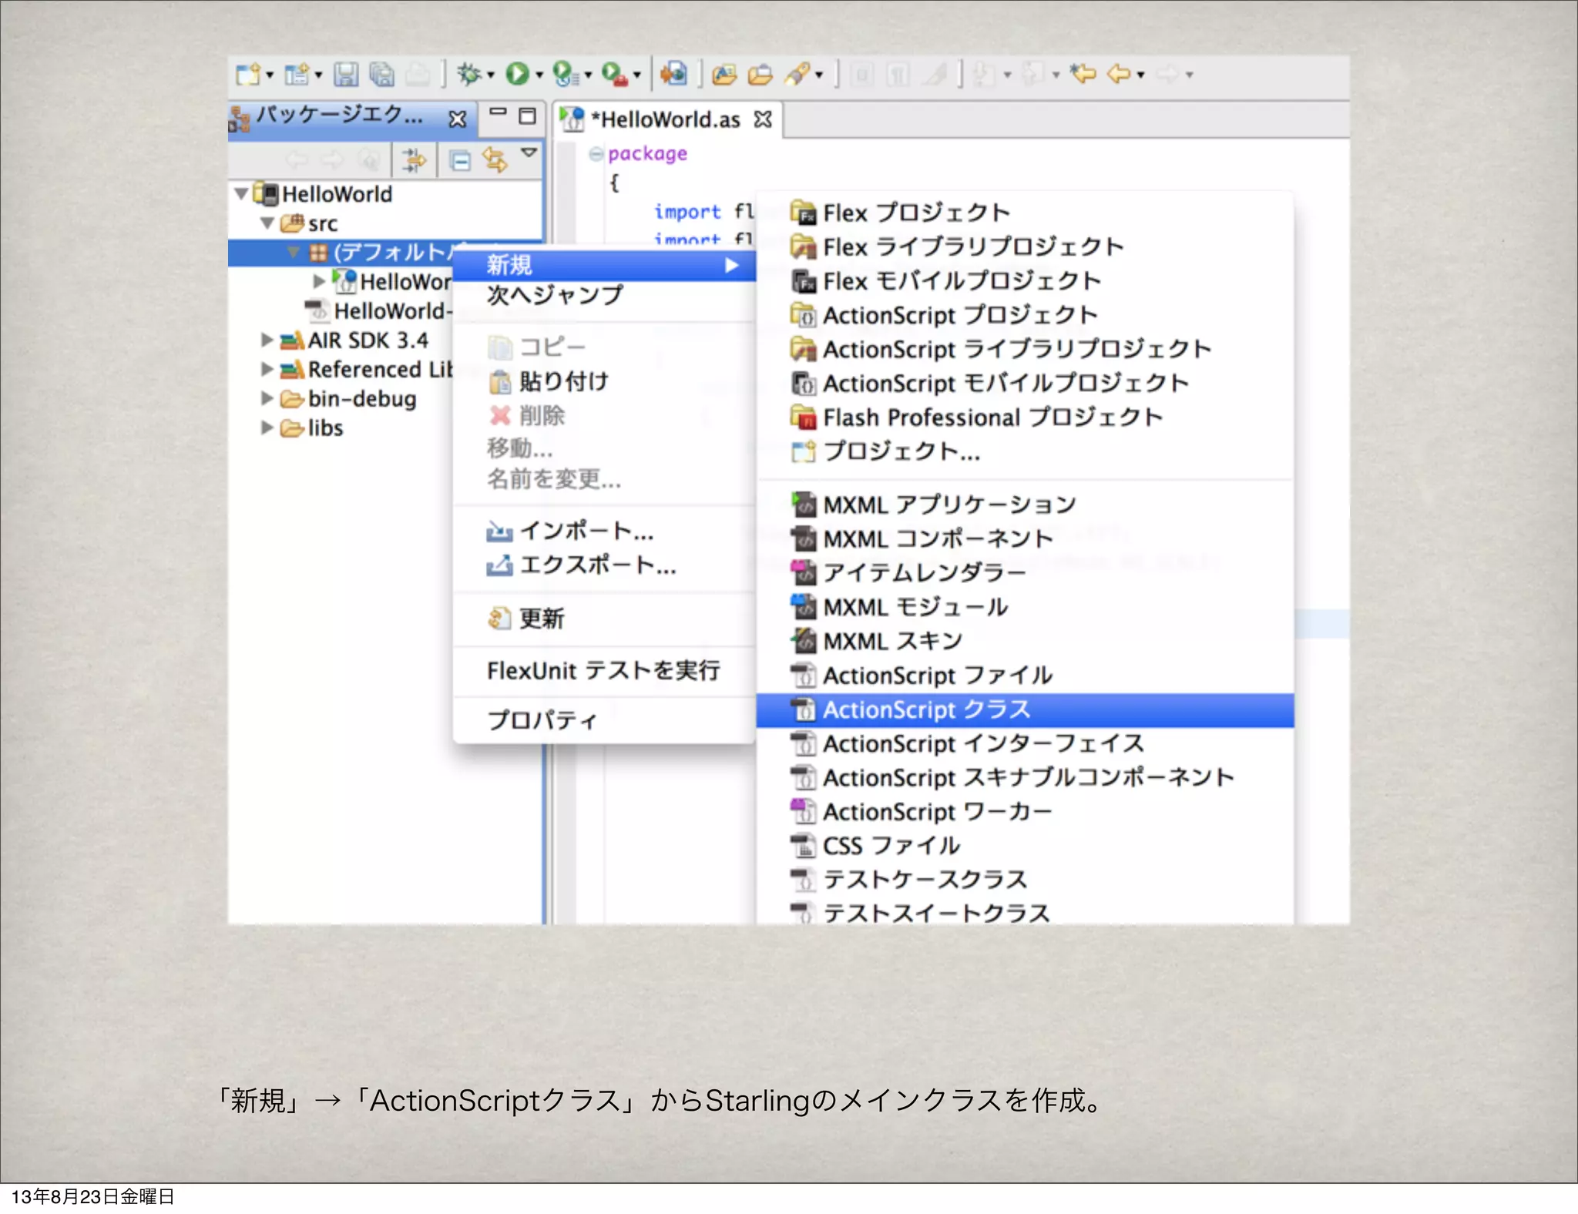Click the Last Edit Location arrow icon
This screenshot has height=1214, width=1578.
[x=1084, y=74]
